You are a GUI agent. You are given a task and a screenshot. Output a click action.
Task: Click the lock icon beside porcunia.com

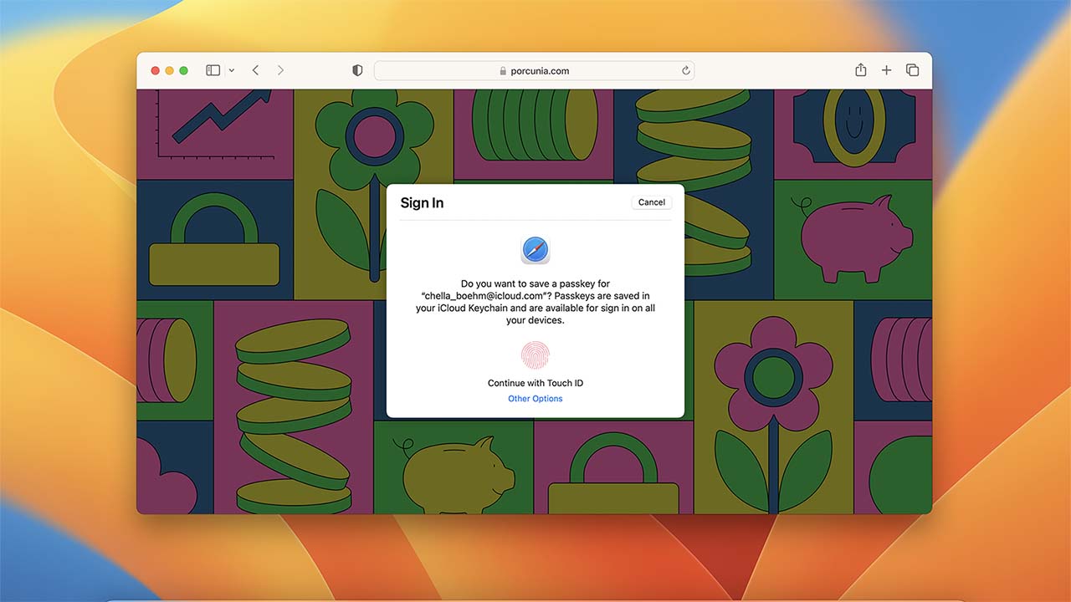pyautogui.click(x=503, y=71)
